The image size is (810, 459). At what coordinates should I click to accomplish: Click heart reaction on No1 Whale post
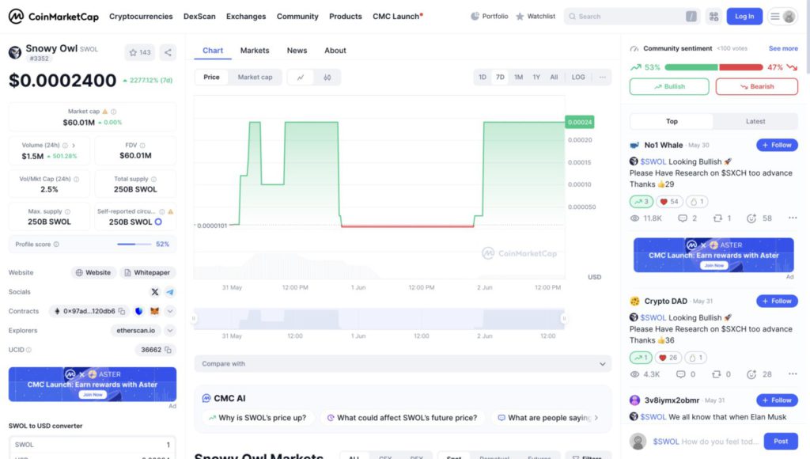pos(669,202)
